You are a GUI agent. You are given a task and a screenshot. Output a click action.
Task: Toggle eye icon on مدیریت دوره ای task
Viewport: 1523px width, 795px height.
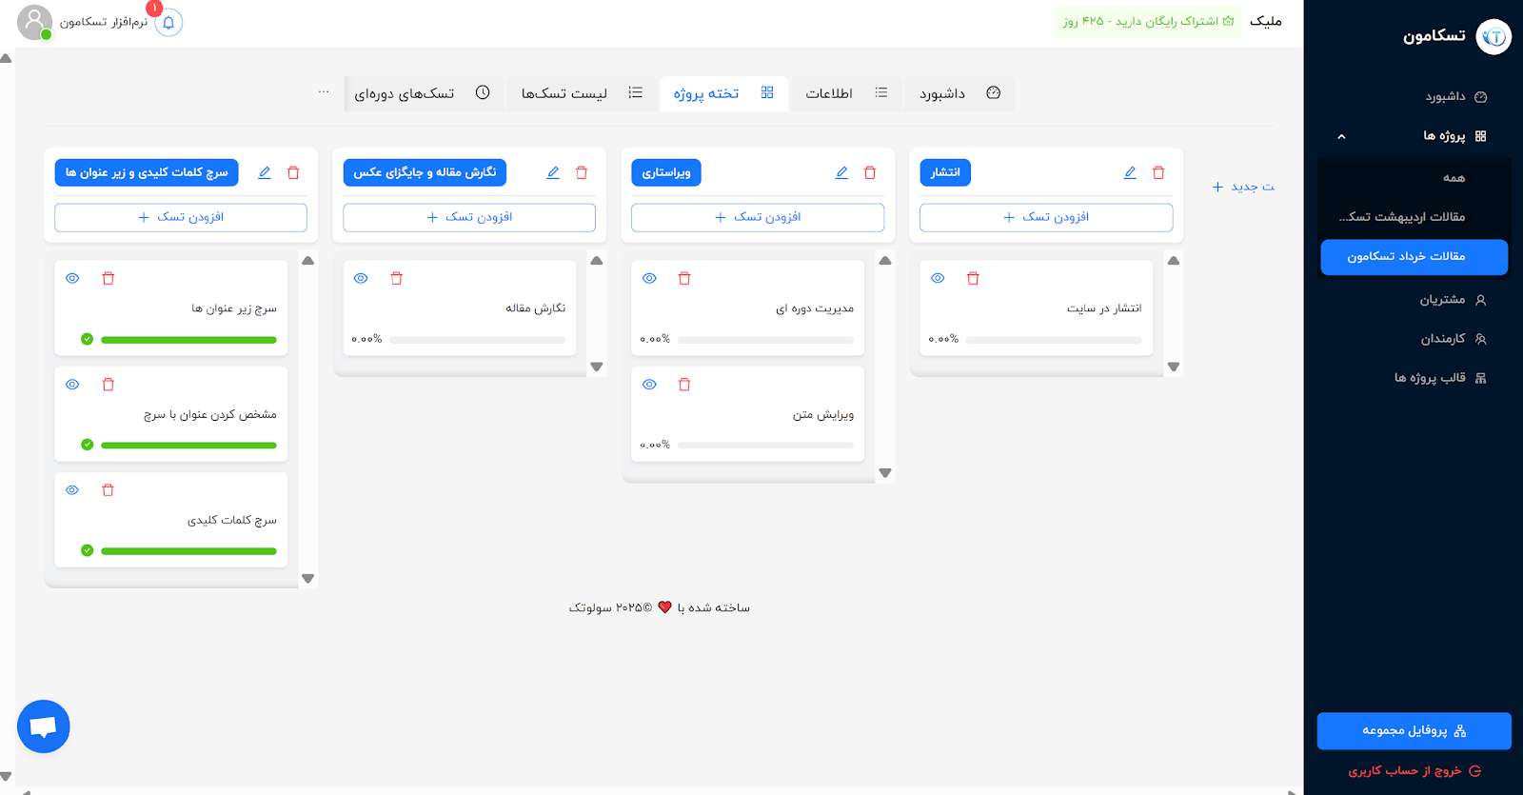[x=649, y=279]
